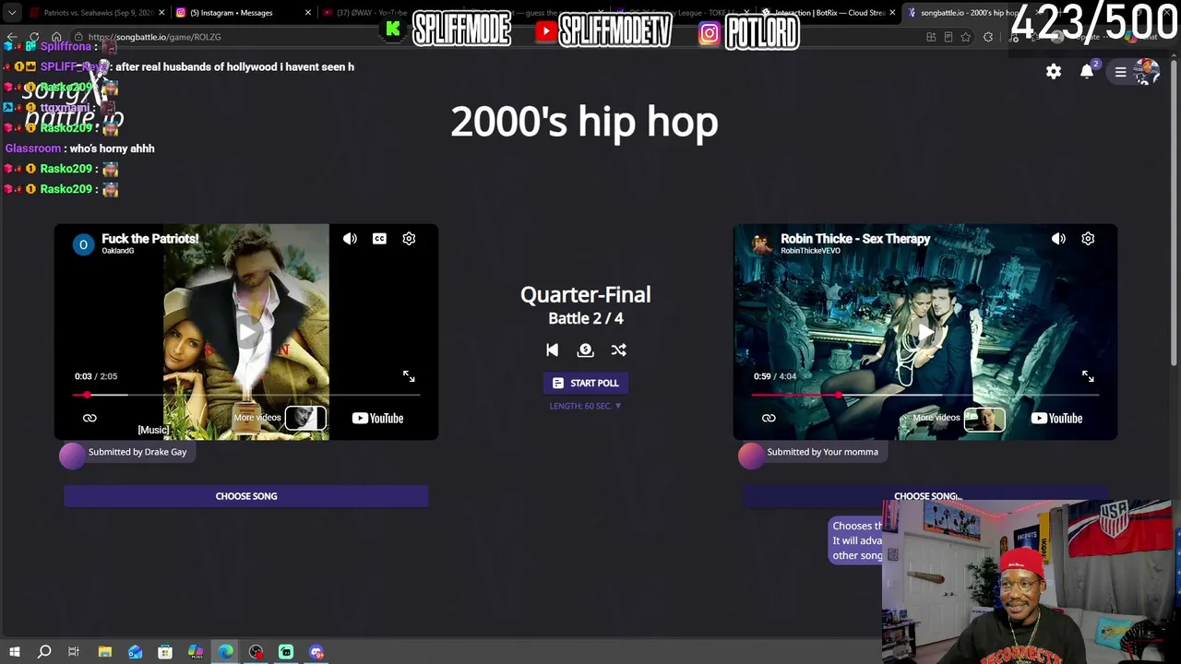Open Microsoft 365 from the taskbar

pos(196,653)
